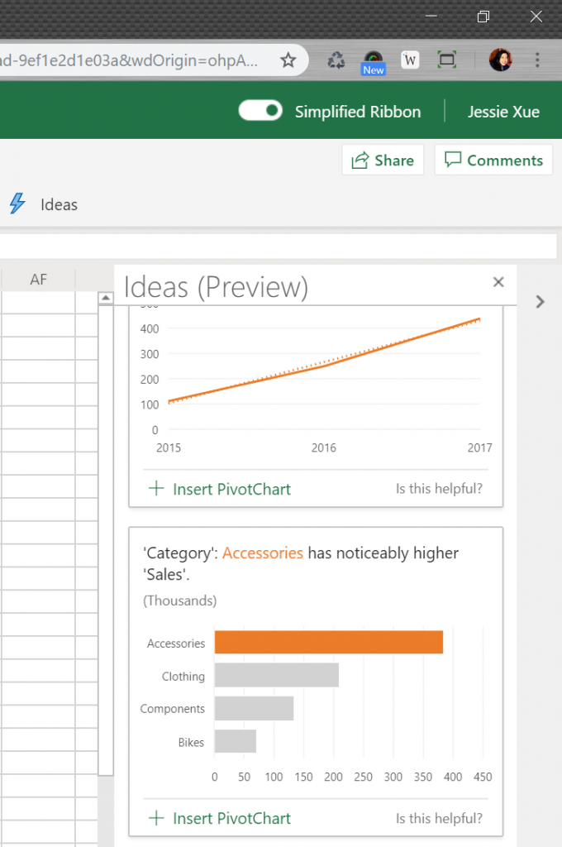Open the Chrome profile avatar
This screenshot has width=562, height=847.
(x=500, y=60)
